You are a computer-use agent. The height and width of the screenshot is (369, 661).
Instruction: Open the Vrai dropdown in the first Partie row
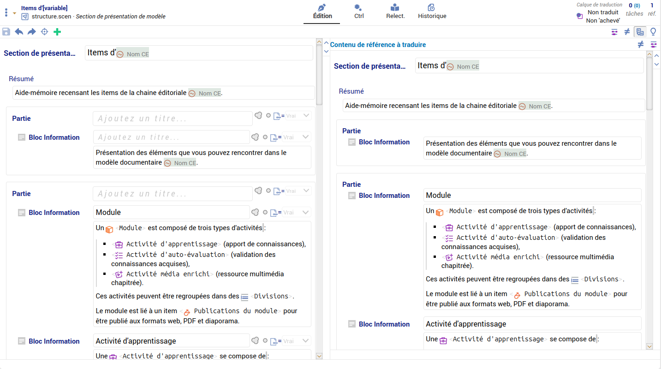click(298, 116)
